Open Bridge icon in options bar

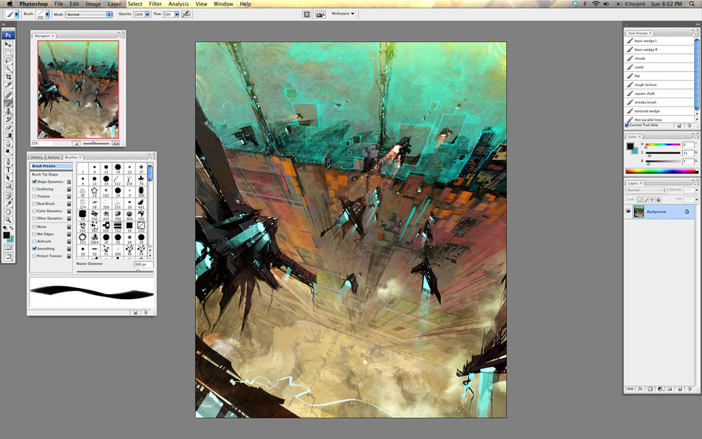(321, 14)
